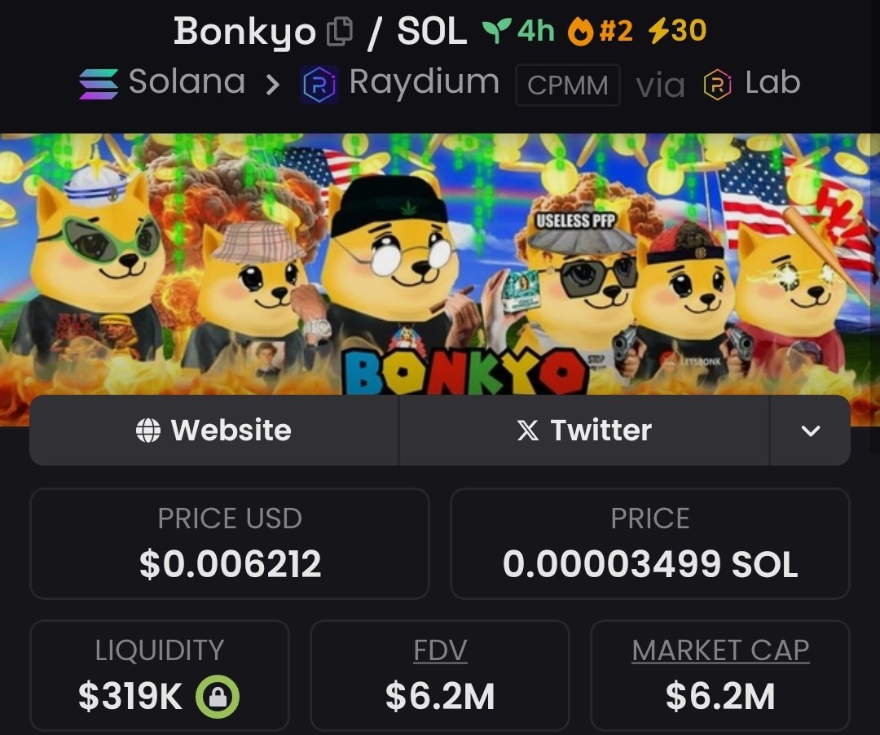Select the Raydium breadcrumb text
The height and width of the screenshot is (735, 880).
click(x=425, y=82)
